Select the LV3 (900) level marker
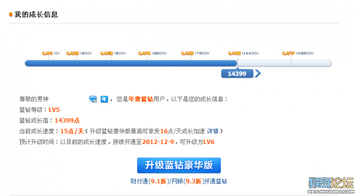357x196 pixels. (x=113, y=53)
